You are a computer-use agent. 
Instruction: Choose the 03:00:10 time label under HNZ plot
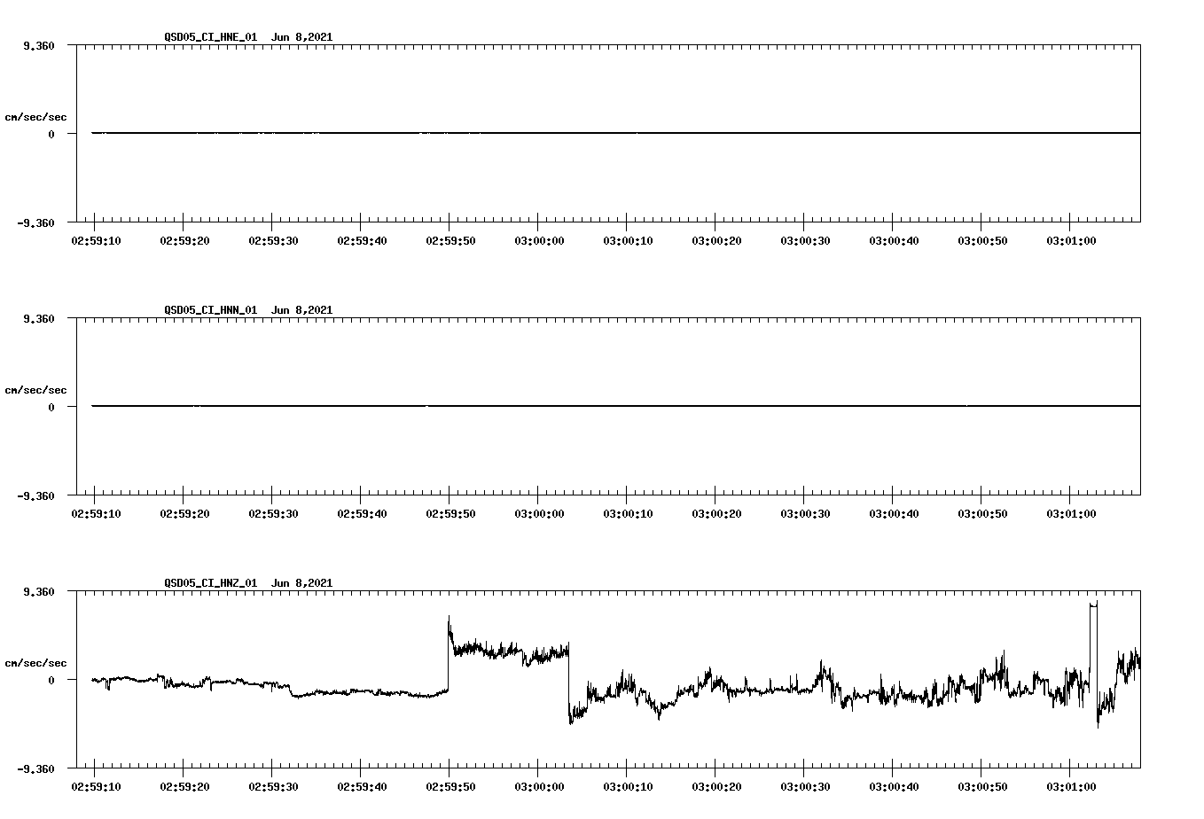[x=628, y=786]
